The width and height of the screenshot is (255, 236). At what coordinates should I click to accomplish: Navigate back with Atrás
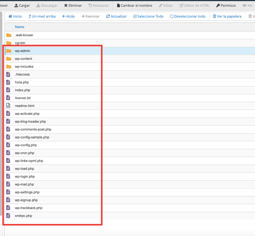click(69, 16)
